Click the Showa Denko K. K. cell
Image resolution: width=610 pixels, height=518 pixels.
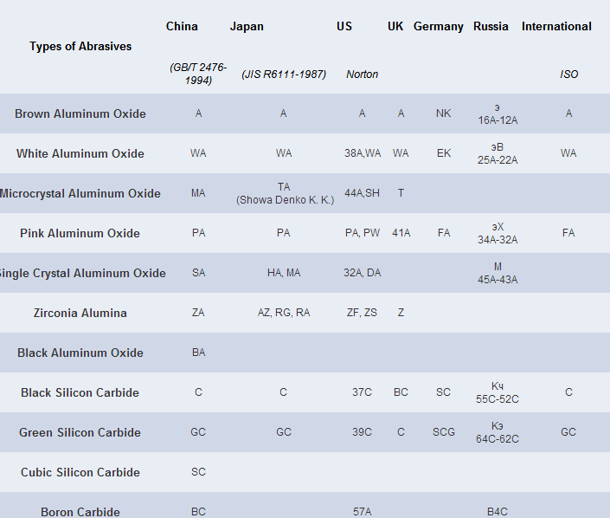(x=285, y=200)
